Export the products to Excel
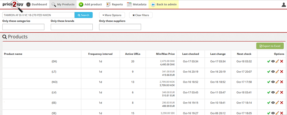This screenshot has height=115, width=287. [270, 46]
